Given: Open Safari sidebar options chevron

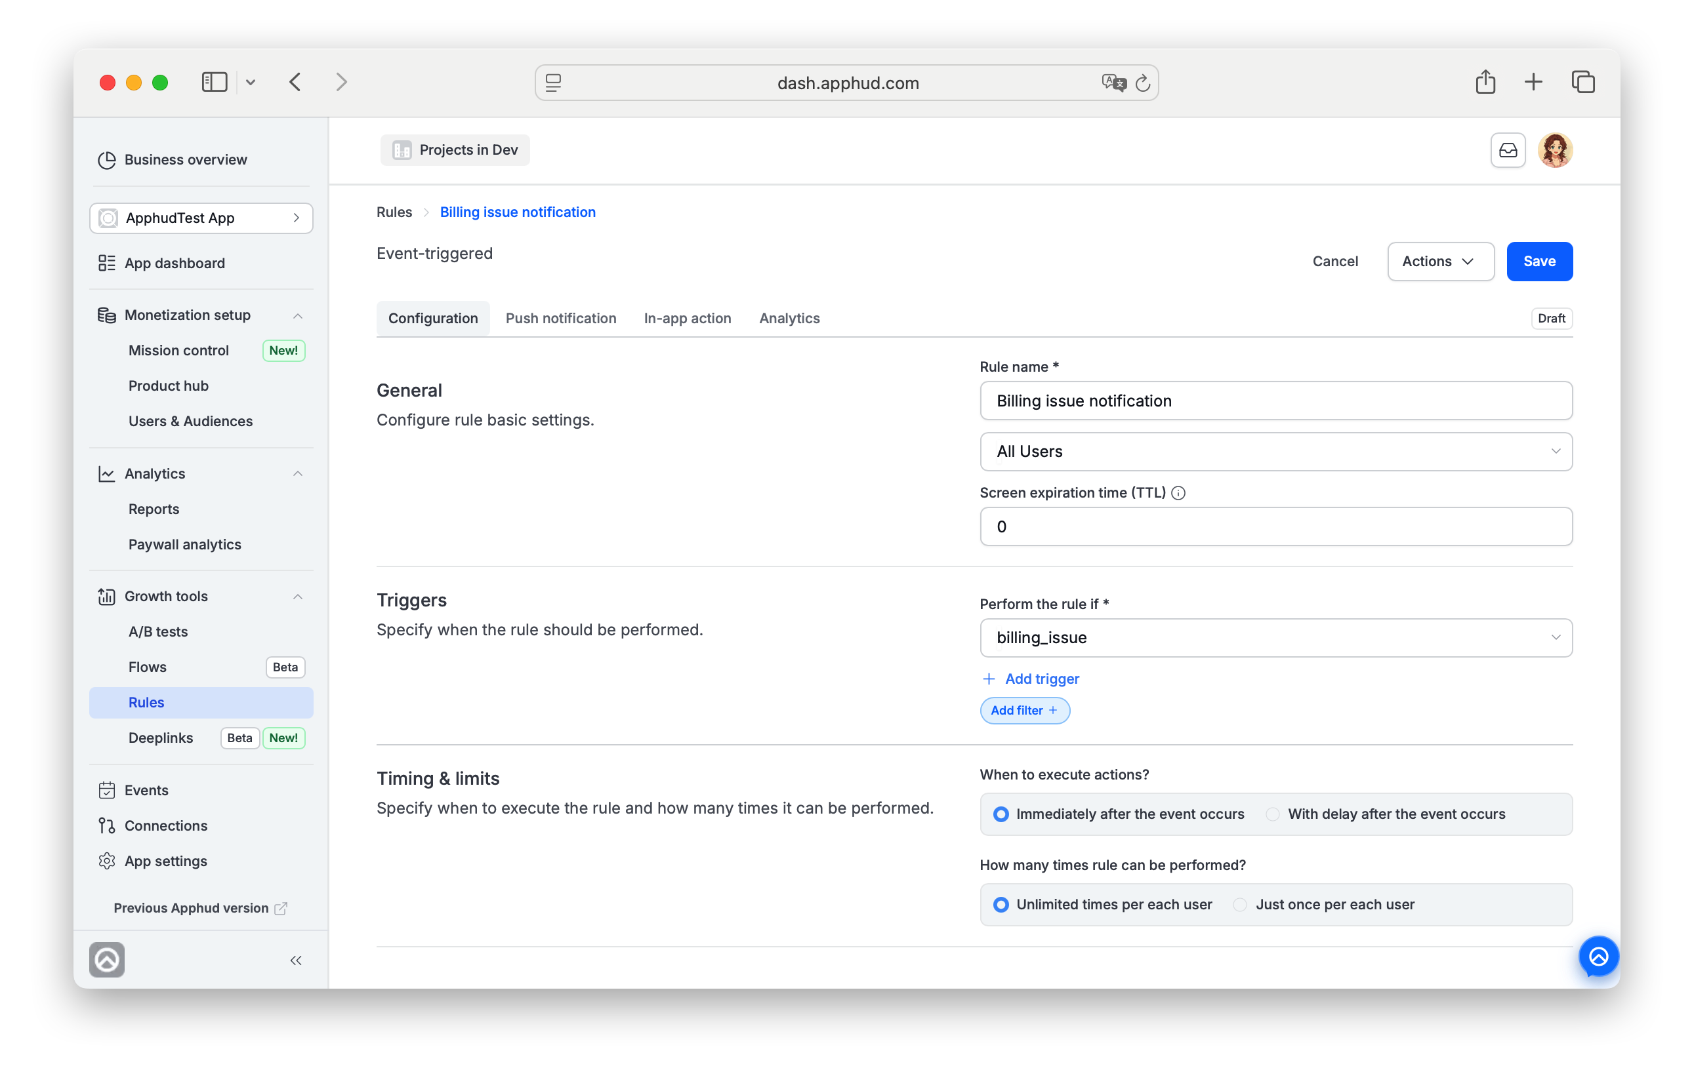Looking at the screenshot, I should [x=250, y=83].
